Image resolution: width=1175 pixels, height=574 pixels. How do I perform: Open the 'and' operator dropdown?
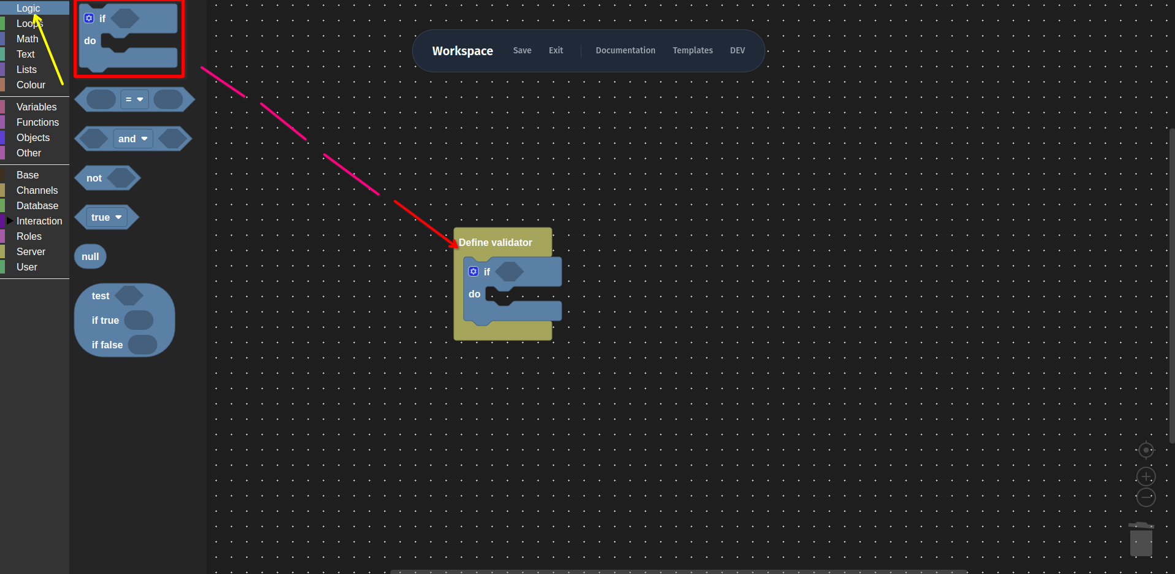pos(133,139)
